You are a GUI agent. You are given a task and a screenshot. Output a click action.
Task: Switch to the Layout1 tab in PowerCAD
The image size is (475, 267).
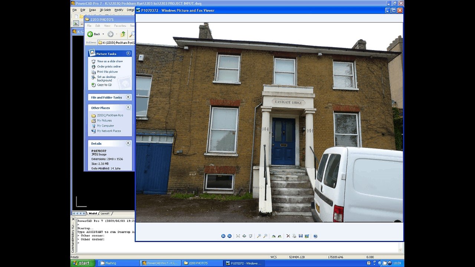105,214
